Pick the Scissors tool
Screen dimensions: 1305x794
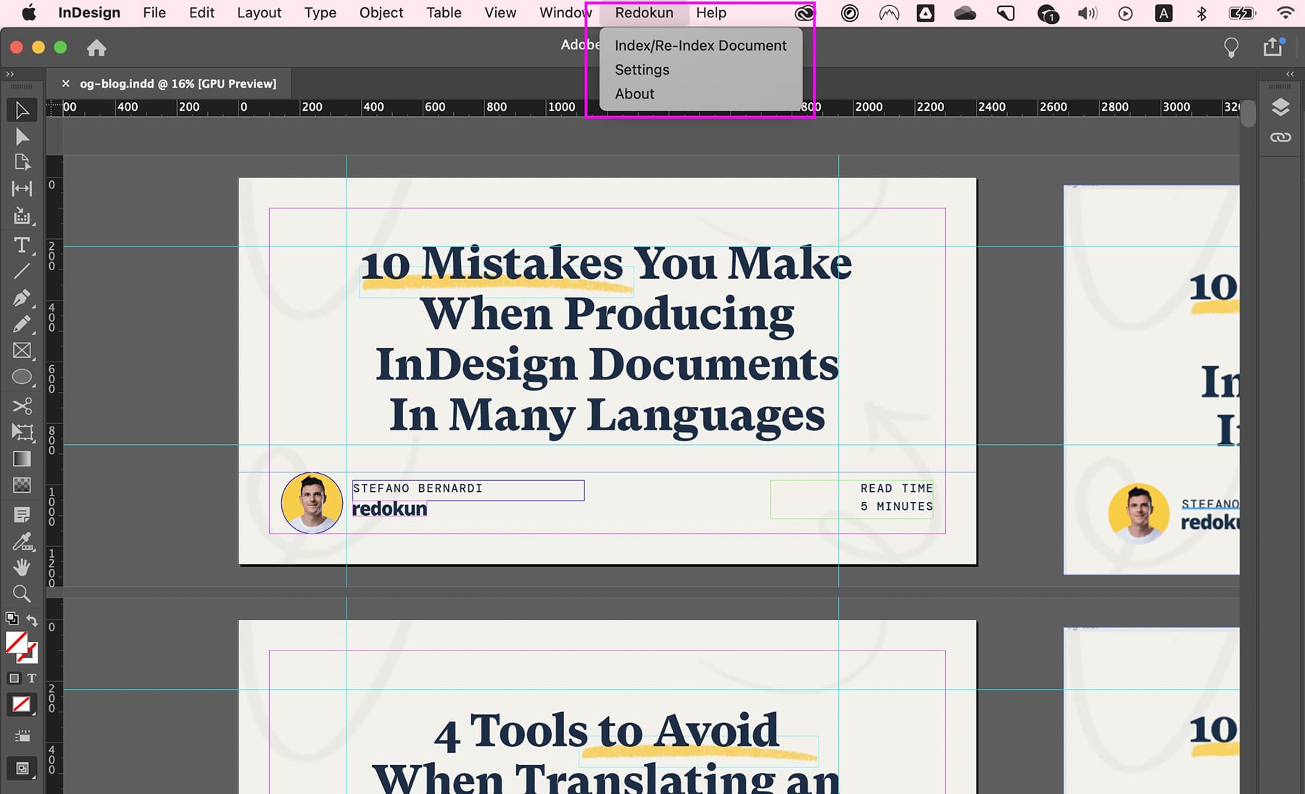(x=22, y=406)
